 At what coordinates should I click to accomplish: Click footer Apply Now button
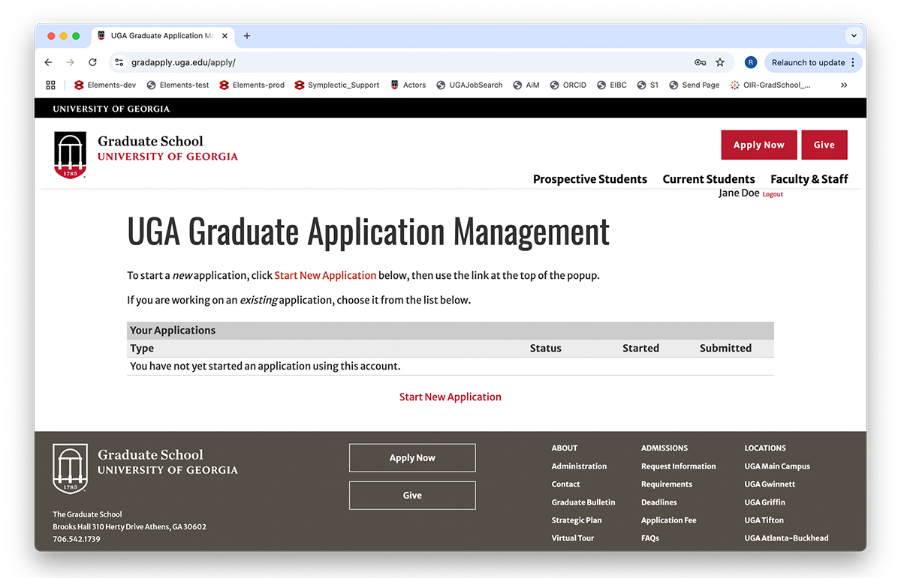[412, 458]
